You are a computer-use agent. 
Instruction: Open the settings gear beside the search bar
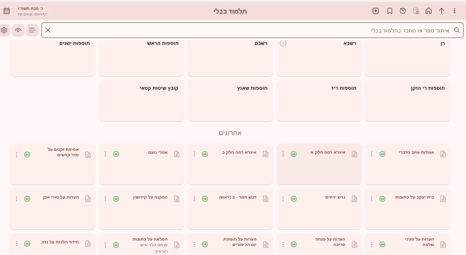[4, 30]
